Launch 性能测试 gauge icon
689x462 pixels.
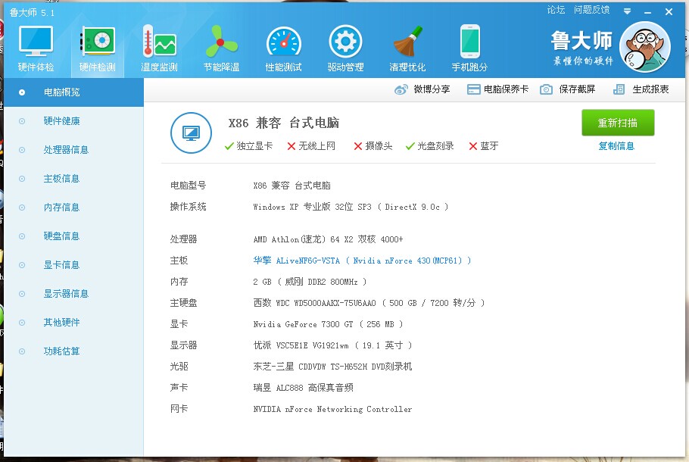point(284,42)
